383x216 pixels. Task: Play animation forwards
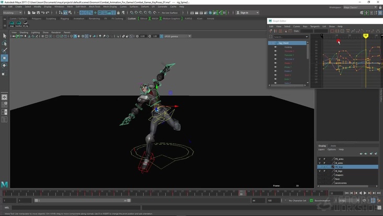pos(365,193)
